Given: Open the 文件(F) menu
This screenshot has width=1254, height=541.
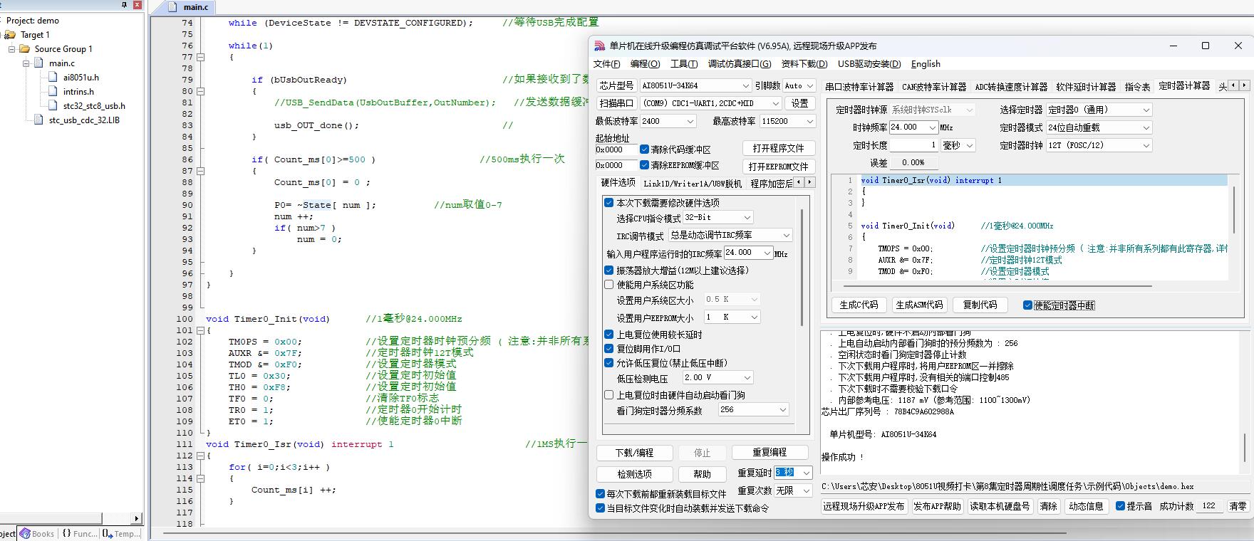Looking at the screenshot, I should [x=607, y=64].
